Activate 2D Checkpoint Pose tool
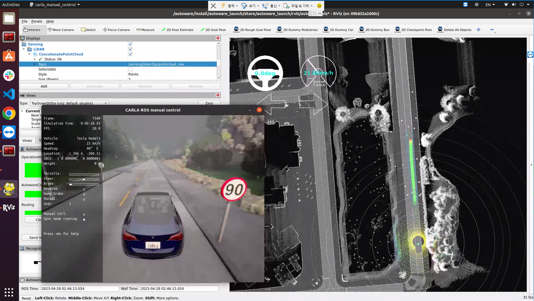The image size is (534, 301). coord(413,30)
